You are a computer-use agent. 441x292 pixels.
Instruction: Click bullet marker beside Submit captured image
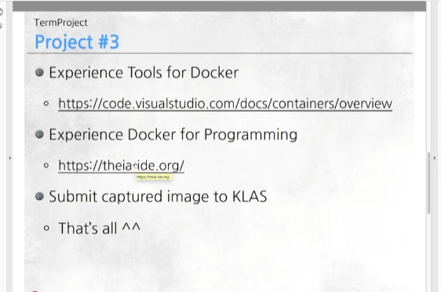point(40,196)
